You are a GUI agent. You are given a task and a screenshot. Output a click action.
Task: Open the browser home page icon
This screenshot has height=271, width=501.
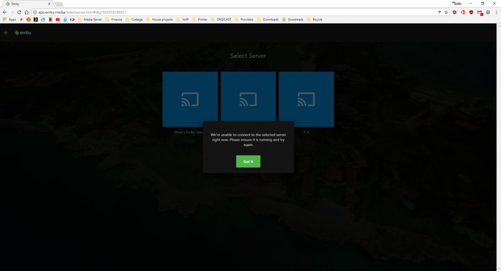click(27, 13)
